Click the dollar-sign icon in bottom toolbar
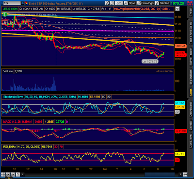 tap(17, 174)
